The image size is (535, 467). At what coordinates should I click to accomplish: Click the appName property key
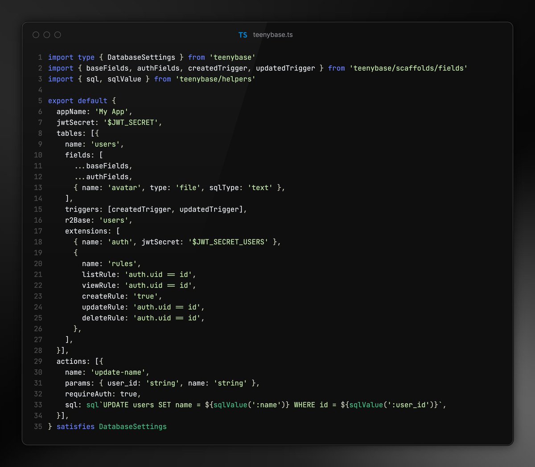tap(71, 112)
